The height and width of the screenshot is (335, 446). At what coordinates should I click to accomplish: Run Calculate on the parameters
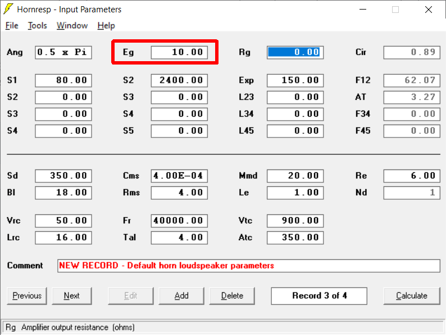tap(412, 296)
